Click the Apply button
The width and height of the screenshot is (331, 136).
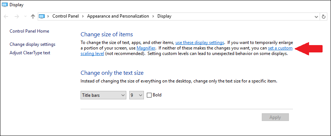click(x=275, y=117)
